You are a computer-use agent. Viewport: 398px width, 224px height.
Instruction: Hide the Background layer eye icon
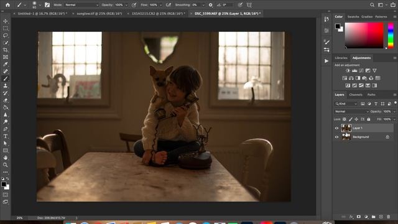tap(336, 137)
